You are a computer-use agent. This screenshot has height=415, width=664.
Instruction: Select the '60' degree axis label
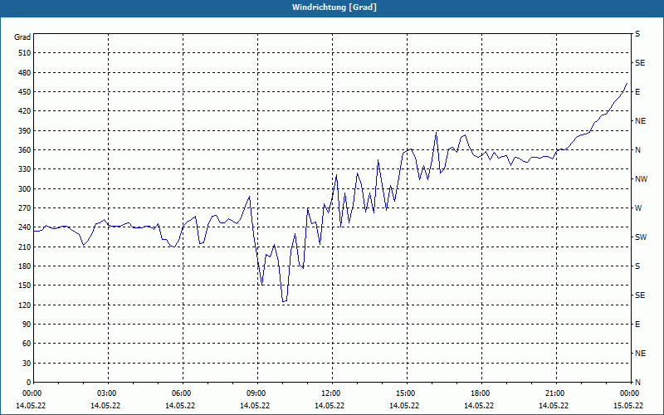(27, 344)
